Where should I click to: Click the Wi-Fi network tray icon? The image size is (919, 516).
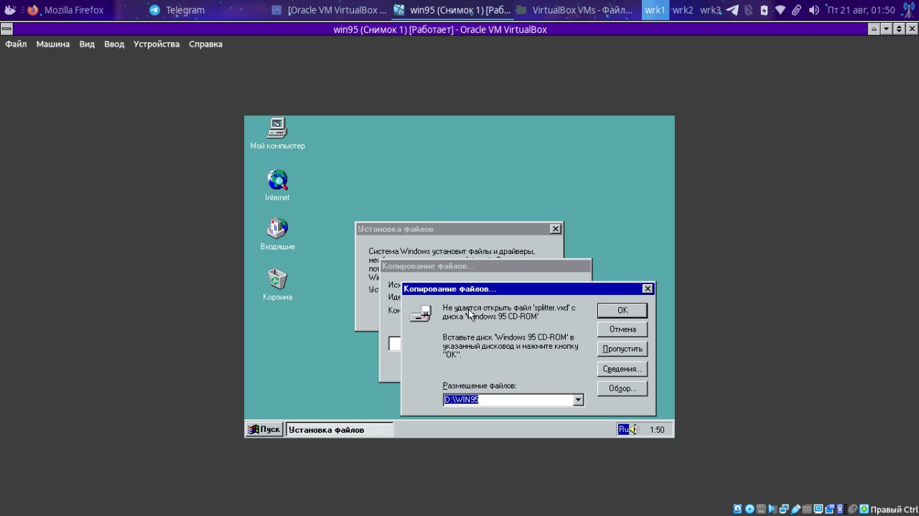(x=780, y=10)
